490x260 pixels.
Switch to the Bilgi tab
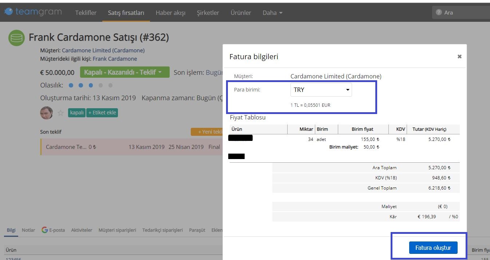[x=11, y=230]
